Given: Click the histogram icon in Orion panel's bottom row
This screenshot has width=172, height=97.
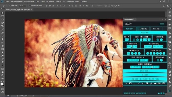Looking at the screenshot, I should point(155,83).
